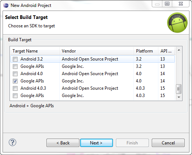Maximize the New Android Project window
The width and height of the screenshot is (192, 155).
click(x=167, y=4)
